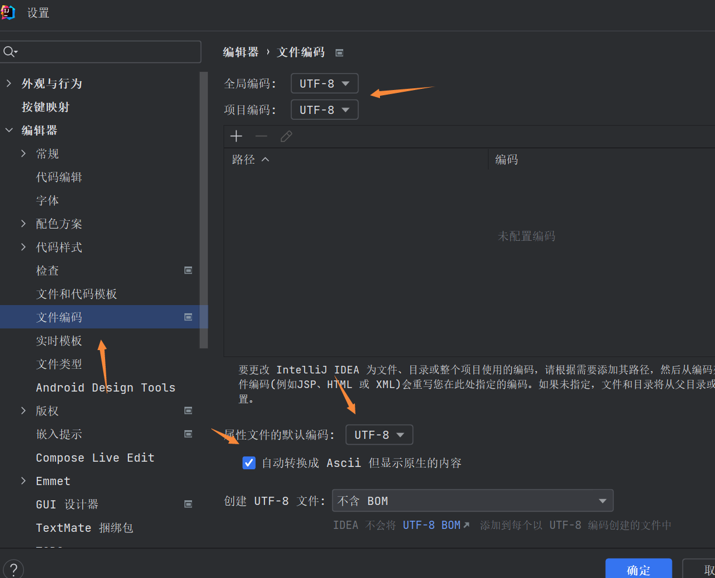Click 编辑器 in the breadcrumb
Image resolution: width=715 pixels, height=578 pixels.
[240, 52]
